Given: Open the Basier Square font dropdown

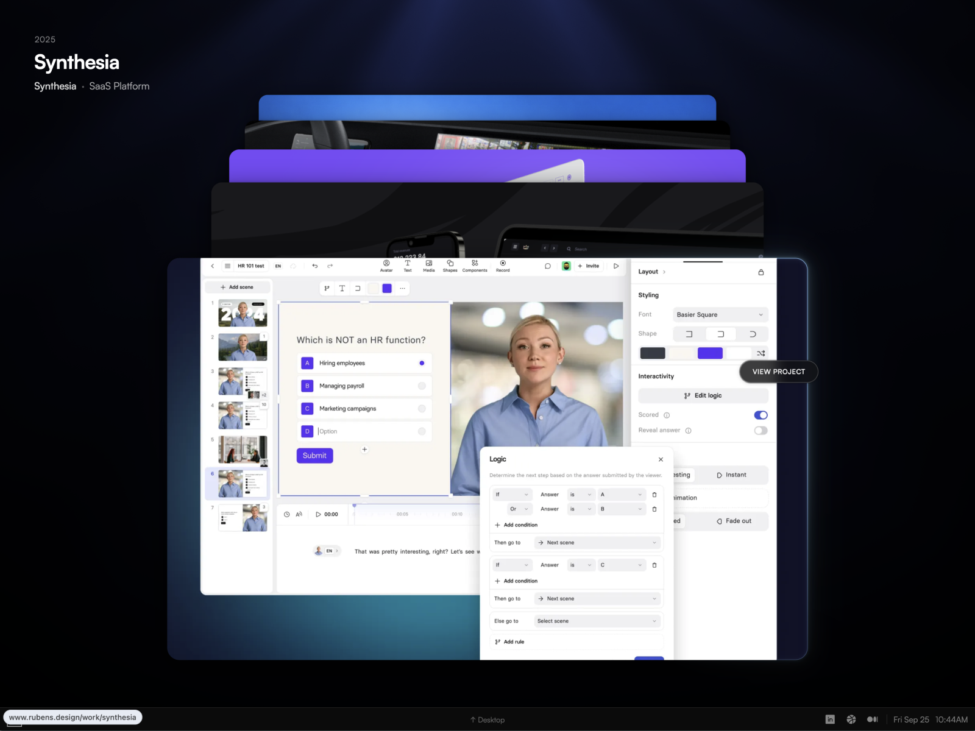Looking at the screenshot, I should coord(720,315).
